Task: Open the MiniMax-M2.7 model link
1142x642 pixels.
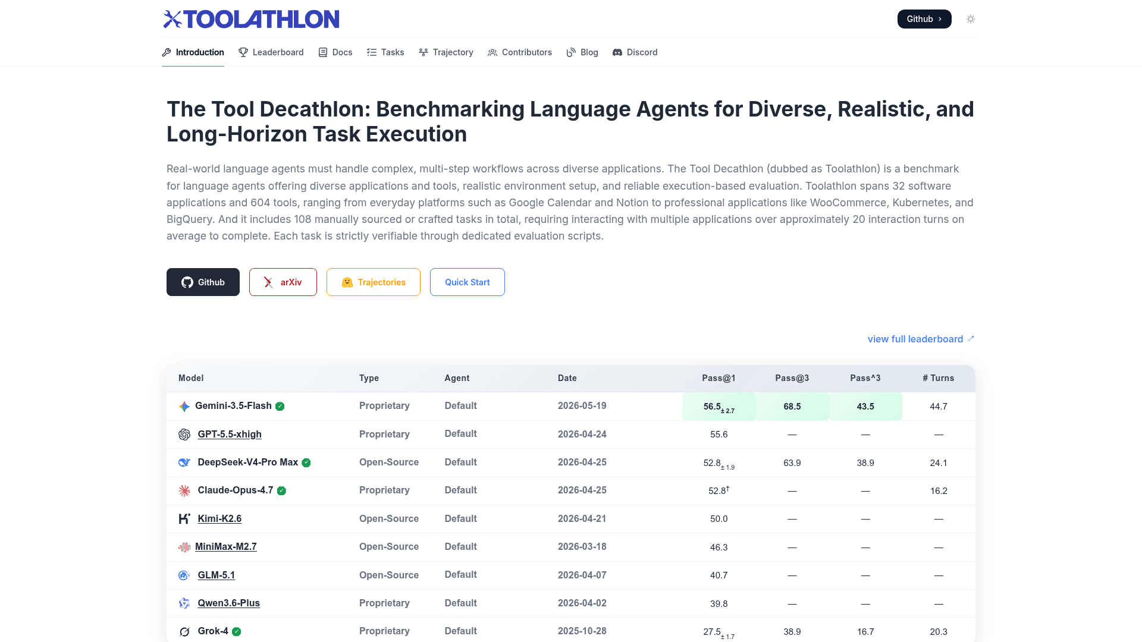Action: [x=226, y=546]
